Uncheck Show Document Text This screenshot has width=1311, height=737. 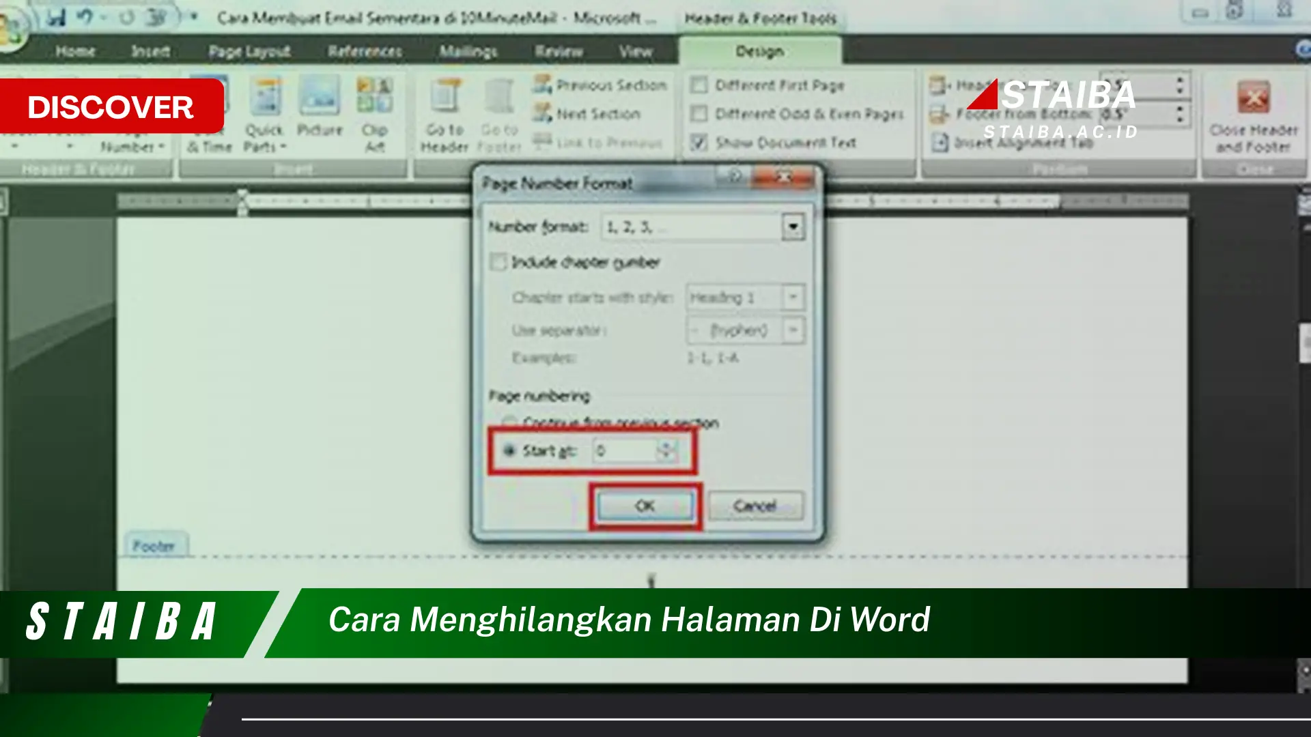699,142
